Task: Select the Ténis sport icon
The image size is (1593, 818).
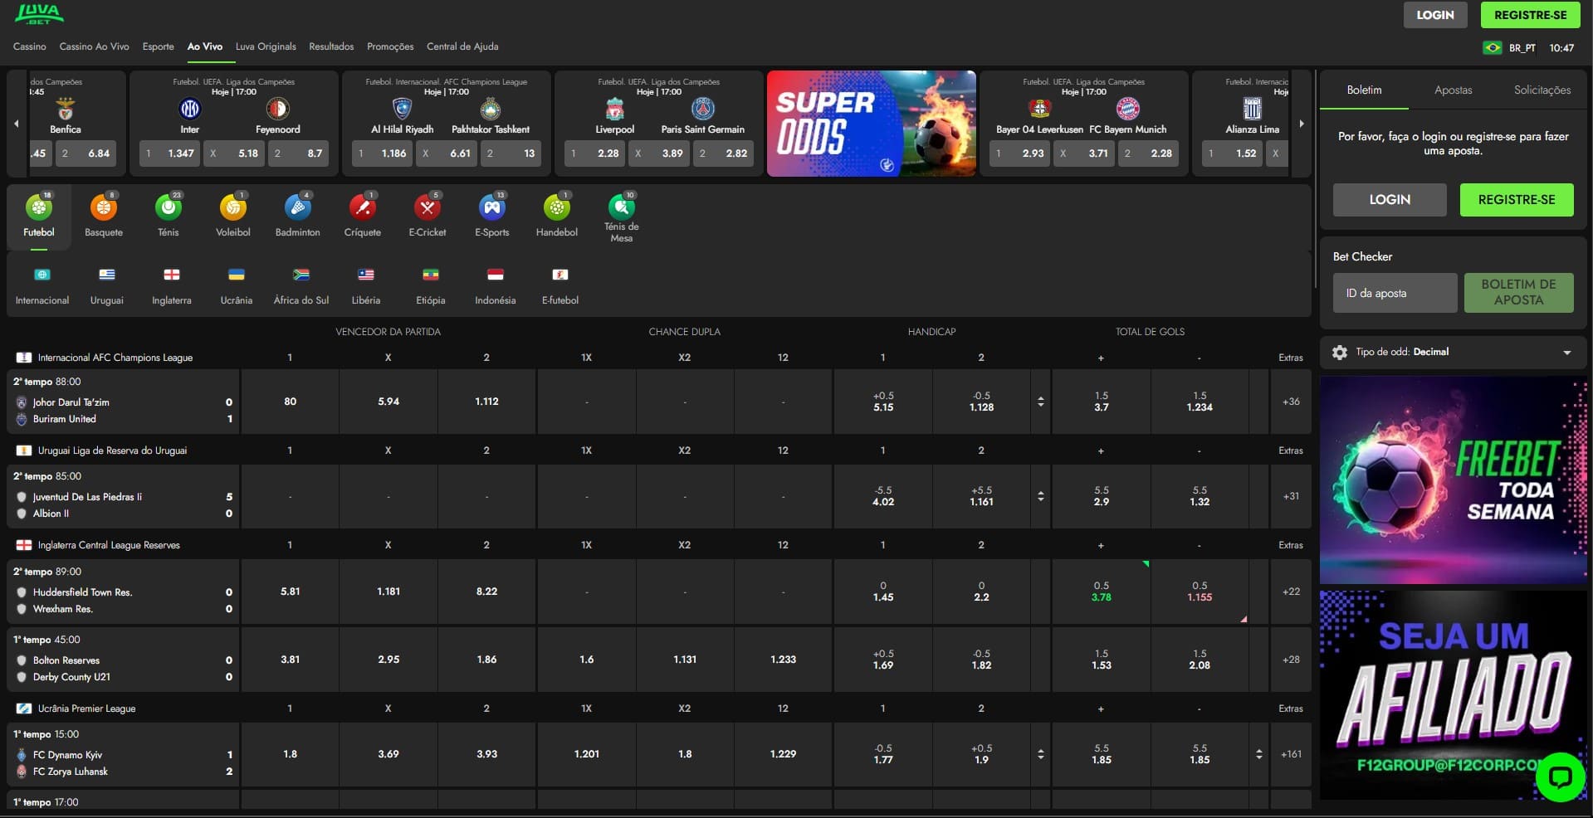Action: click(x=169, y=207)
